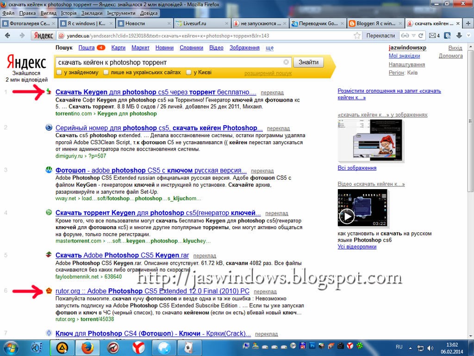474x356 pixels.
Task: Click the Знайти search button
Action: [x=308, y=62]
